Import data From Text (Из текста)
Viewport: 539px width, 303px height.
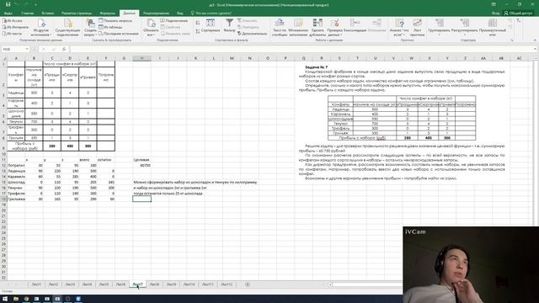pos(13,34)
